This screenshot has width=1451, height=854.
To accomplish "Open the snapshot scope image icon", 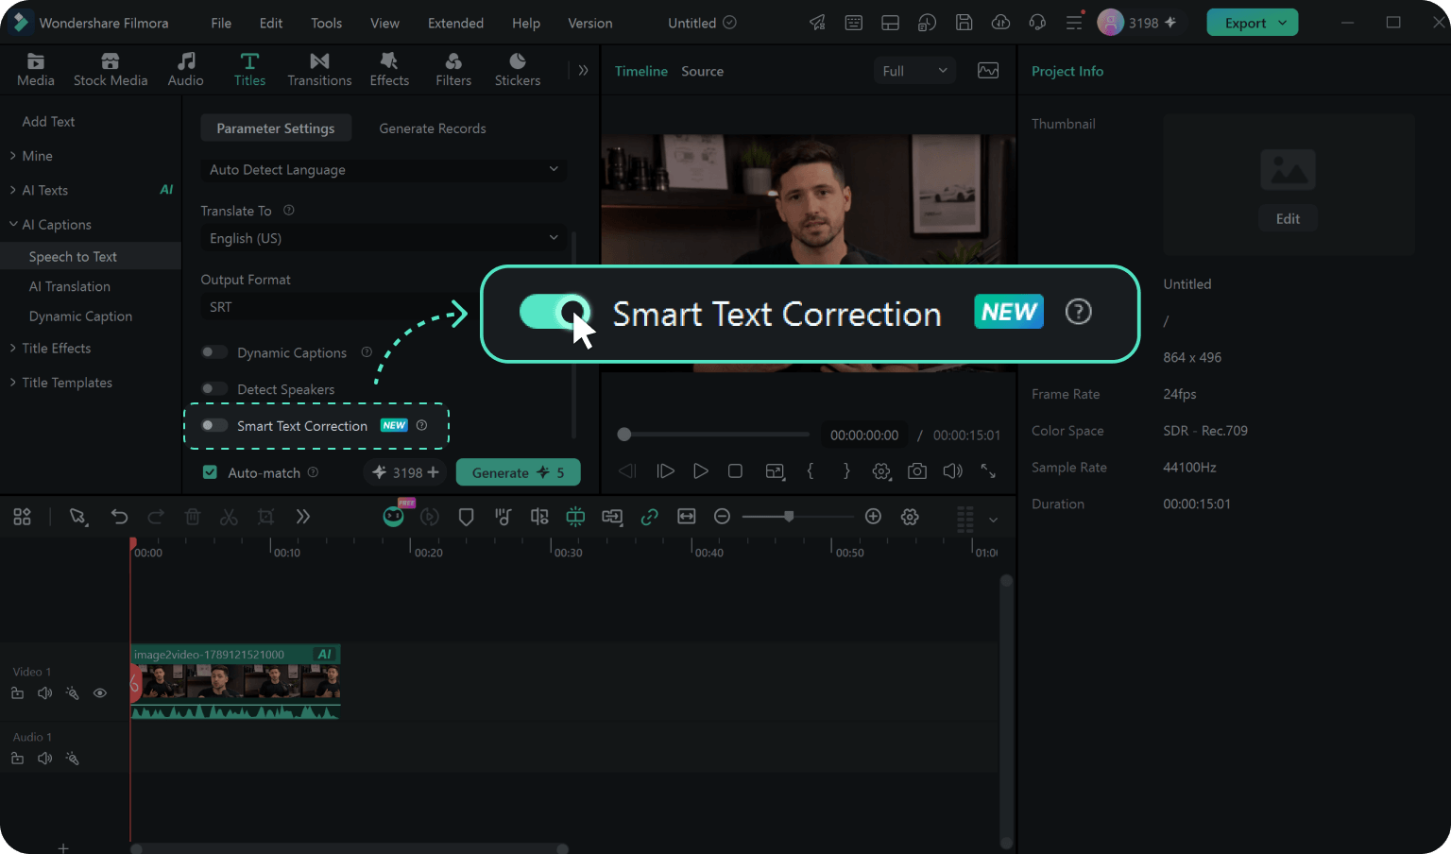I will (x=988, y=71).
